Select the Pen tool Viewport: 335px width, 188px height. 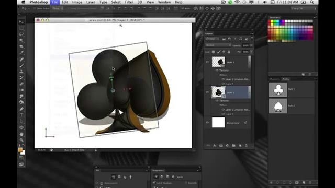(x=21, y=109)
